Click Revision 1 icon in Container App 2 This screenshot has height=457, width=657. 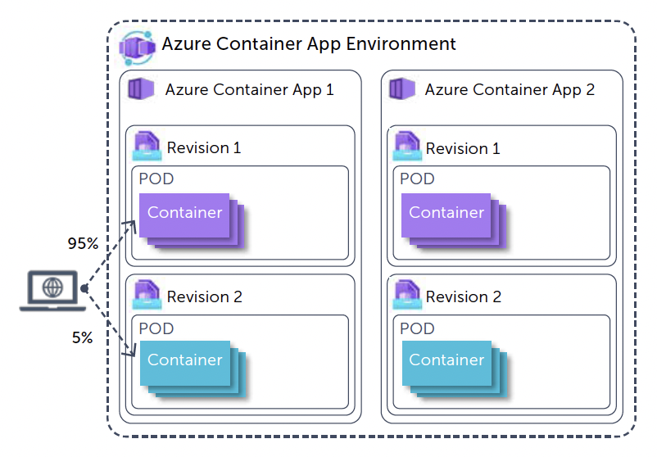(x=407, y=146)
